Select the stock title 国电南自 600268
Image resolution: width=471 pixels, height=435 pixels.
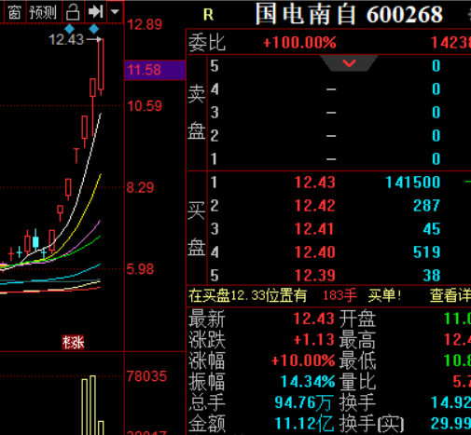[349, 14]
